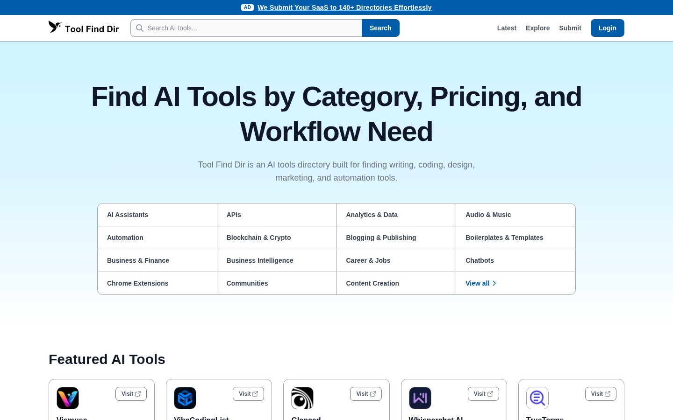
Task: Visit the Glanced website
Action: click(x=366, y=394)
